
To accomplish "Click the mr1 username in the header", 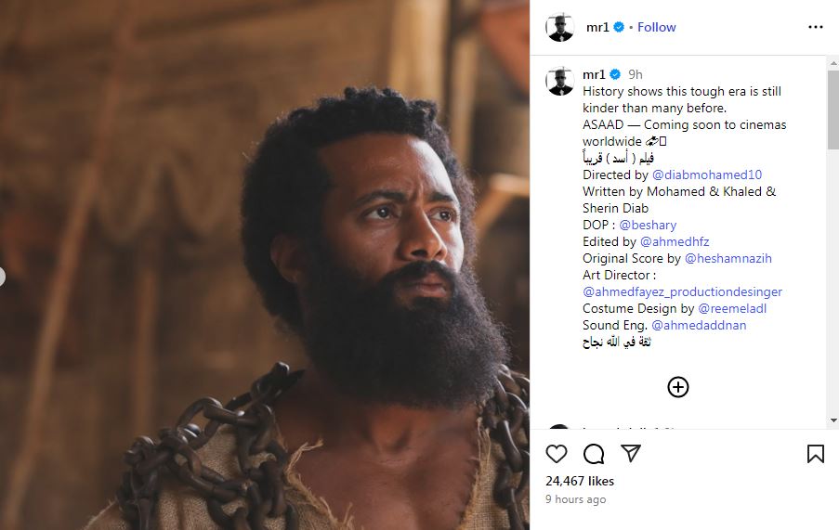I will [595, 27].
